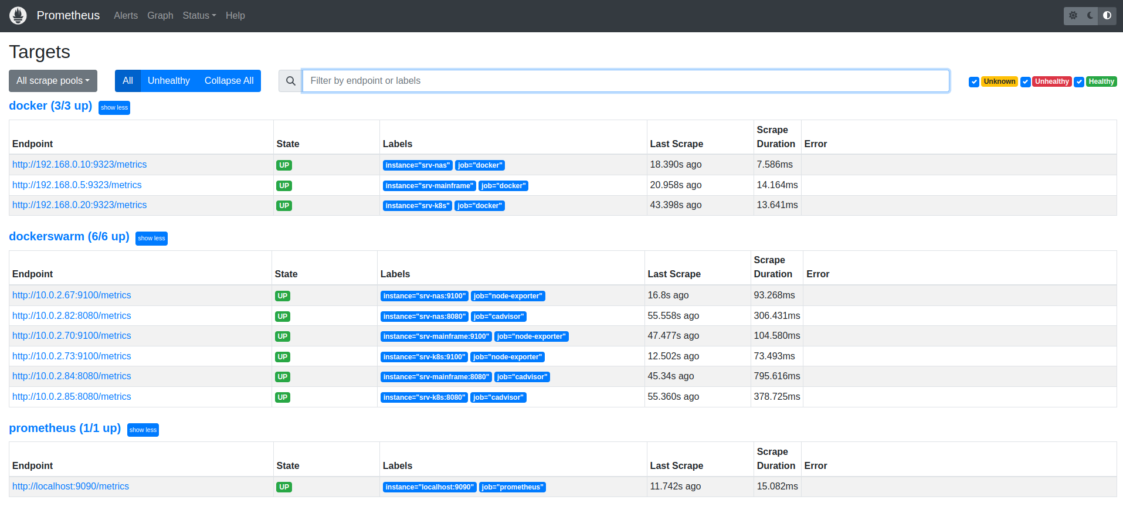Open the docker (3/3 up) heading link
1123x510 pixels.
[50, 106]
